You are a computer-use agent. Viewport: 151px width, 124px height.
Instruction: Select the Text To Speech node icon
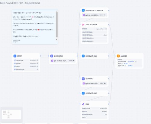pos(83,25)
